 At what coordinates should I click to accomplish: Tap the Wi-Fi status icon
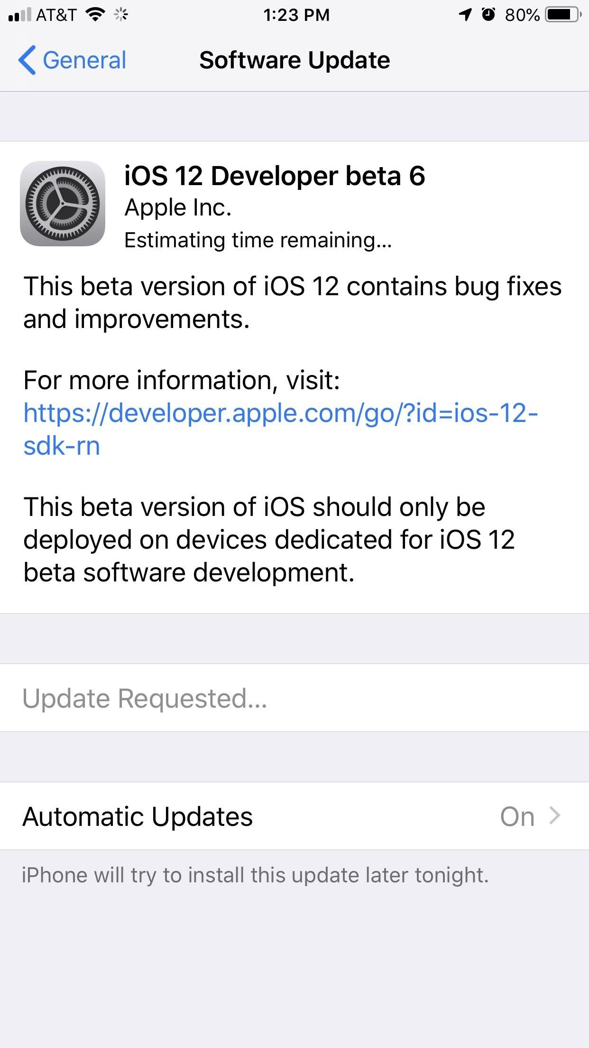pos(96,15)
